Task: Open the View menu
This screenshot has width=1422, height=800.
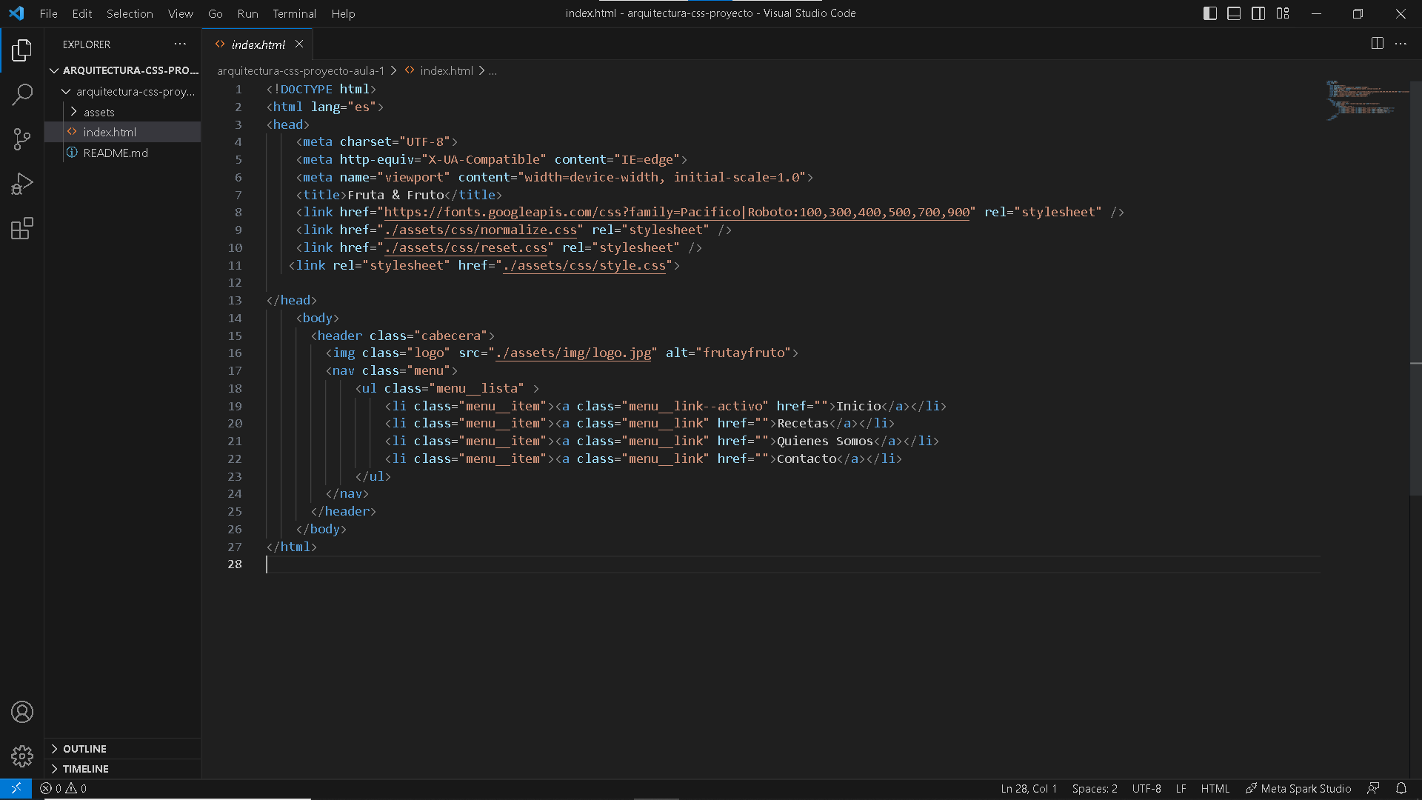Action: click(180, 13)
